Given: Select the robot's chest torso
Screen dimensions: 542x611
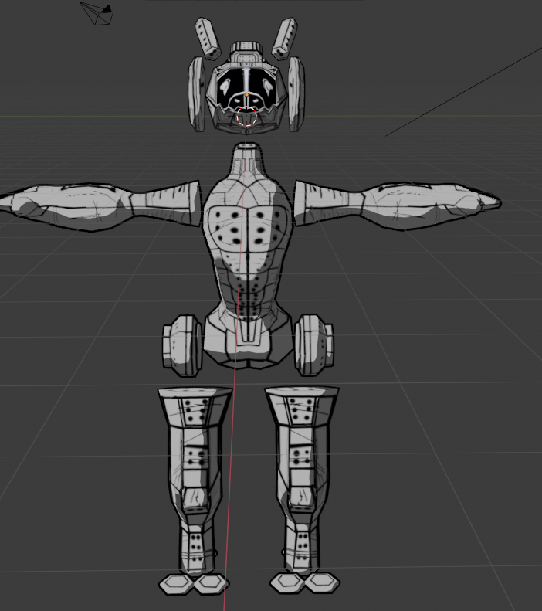Looking at the screenshot, I should (x=247, y=239).
